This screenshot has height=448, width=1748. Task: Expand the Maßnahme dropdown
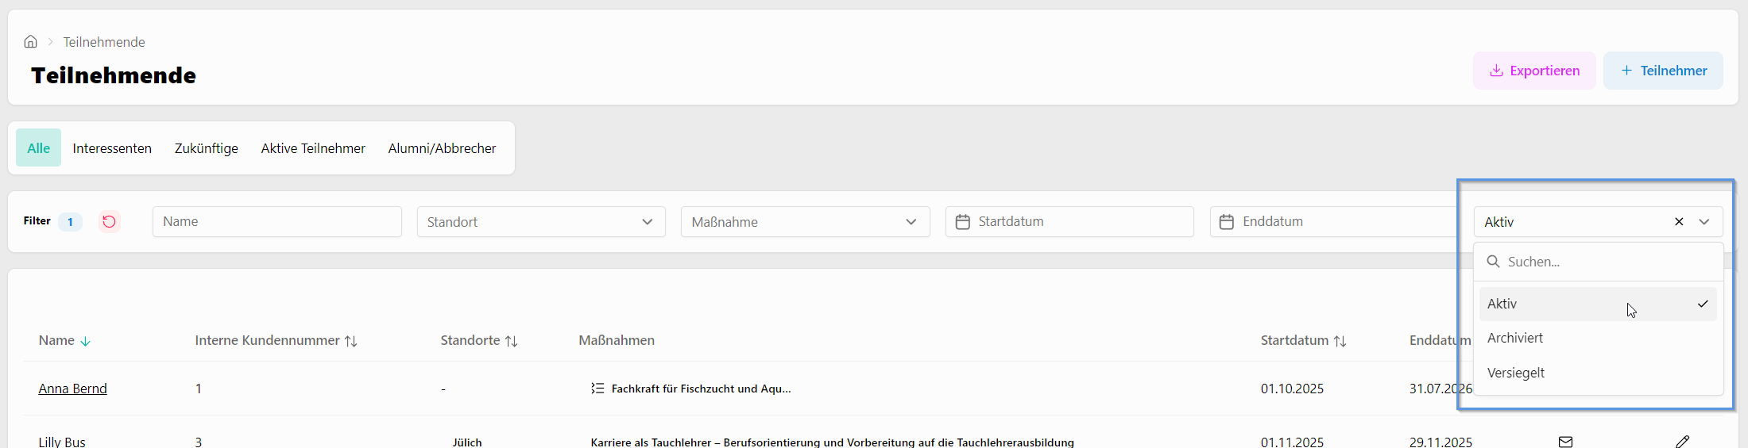point(805,222)
